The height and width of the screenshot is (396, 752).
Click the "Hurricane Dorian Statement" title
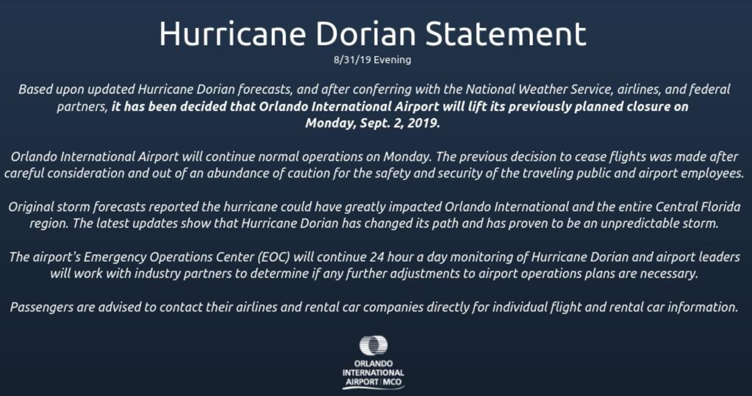[373, 33]
